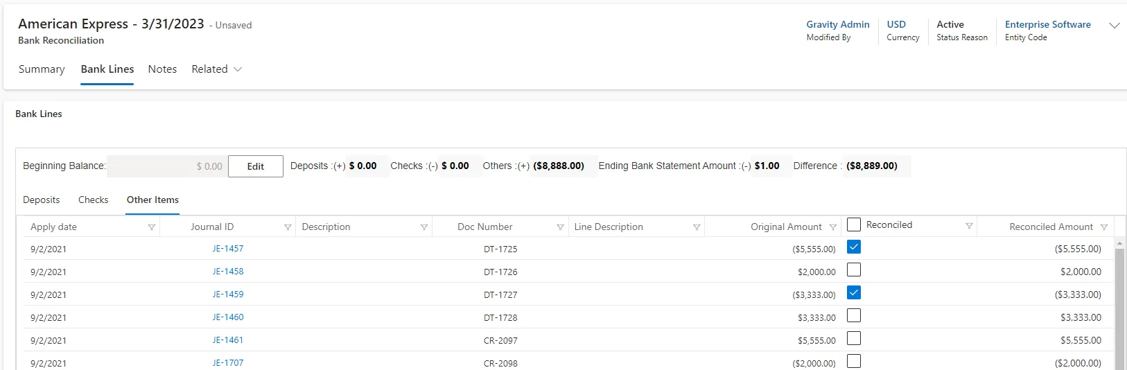Open journal entry JE-1459
1127x370 pixels.
tap(228, 294)
